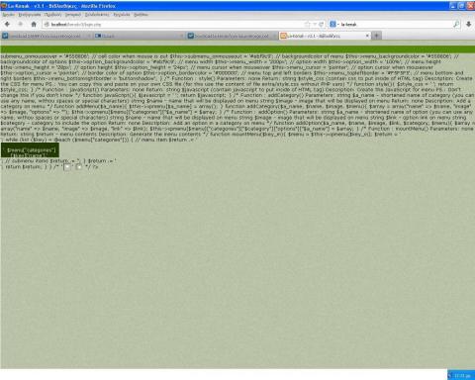Viewport: 475px width, 380px height.
Task: Click the search magnifier icon
Action: [456, 24]
